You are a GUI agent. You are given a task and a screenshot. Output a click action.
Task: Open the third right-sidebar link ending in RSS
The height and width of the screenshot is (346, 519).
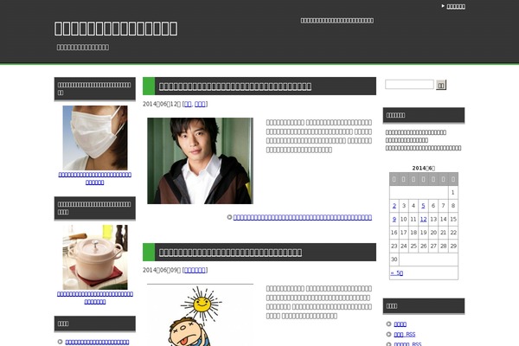(x=407, y=344)
